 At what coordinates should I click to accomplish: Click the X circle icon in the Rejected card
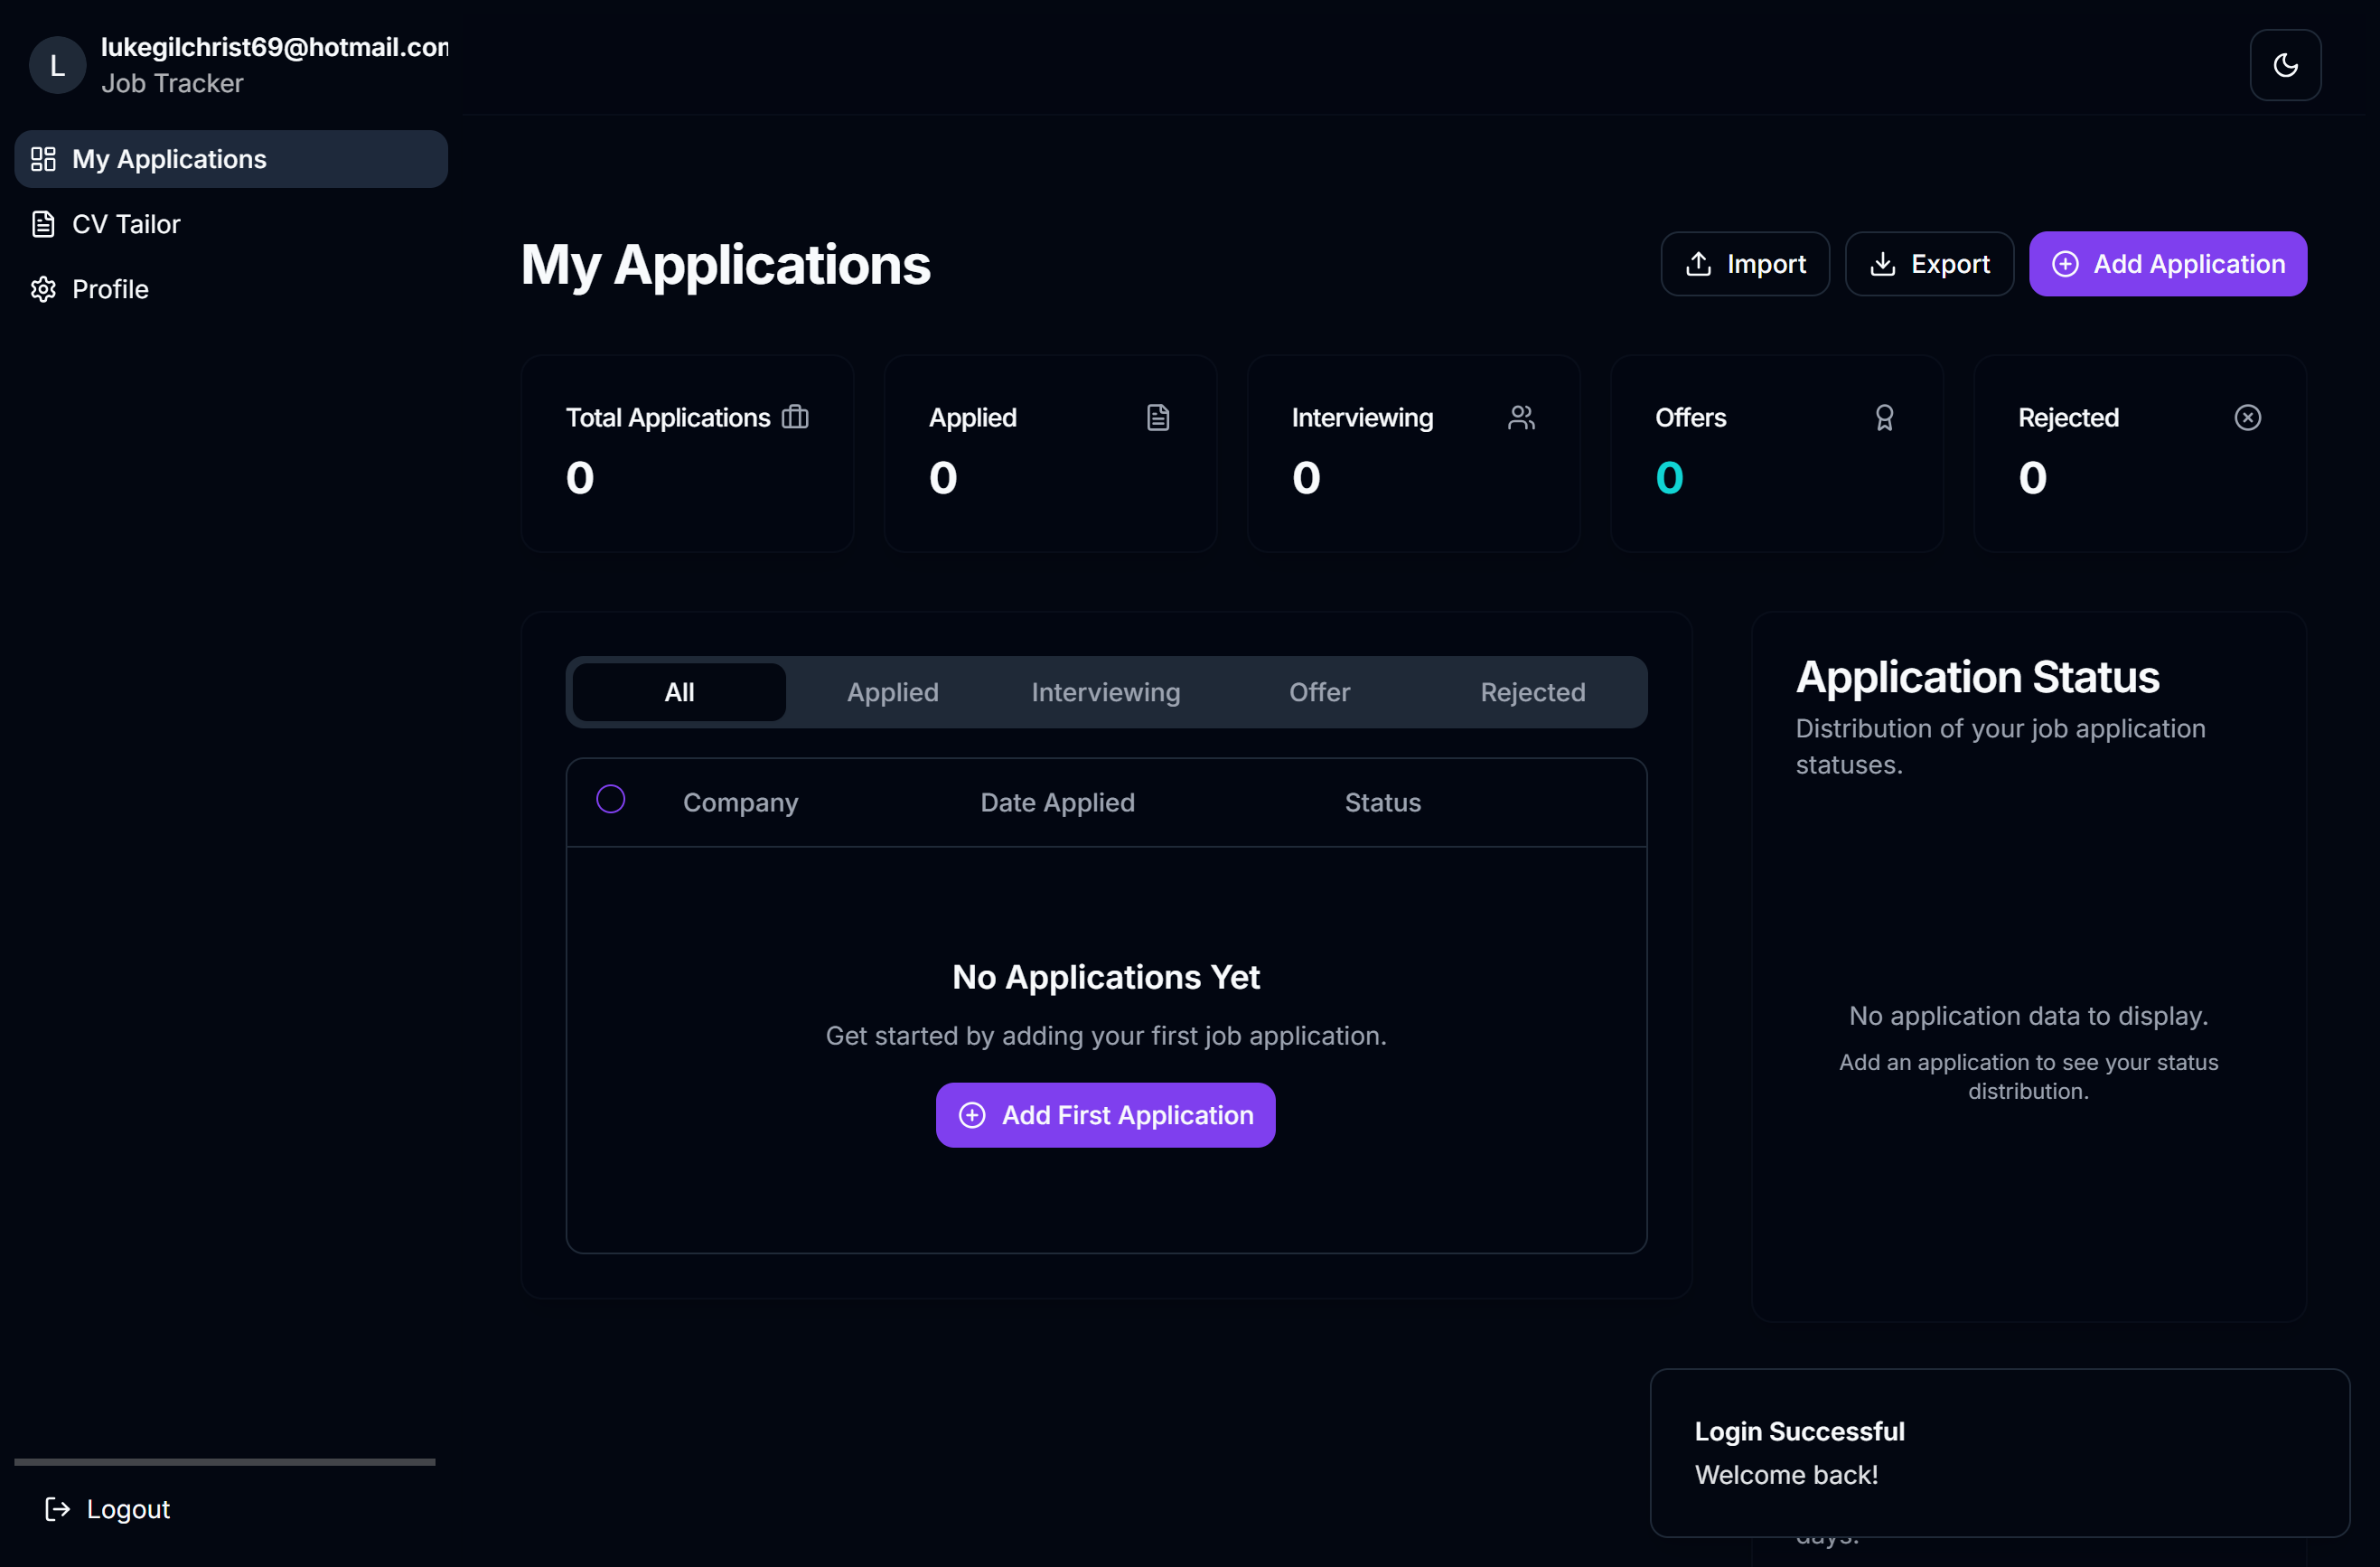coord(2247,417)
